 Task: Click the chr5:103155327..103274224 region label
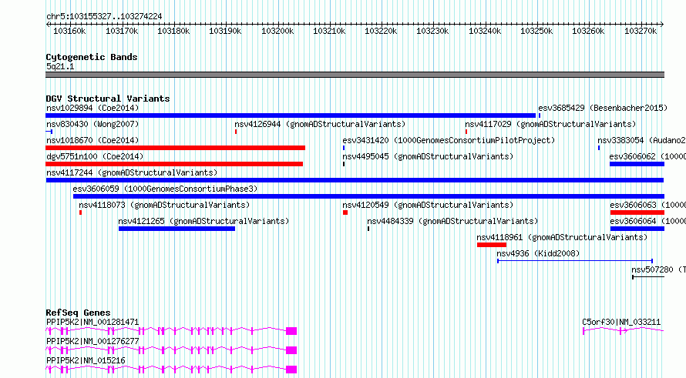[104, 17]
